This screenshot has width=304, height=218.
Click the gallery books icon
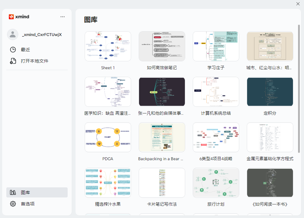pyautogui.click(x=13, y=192)
